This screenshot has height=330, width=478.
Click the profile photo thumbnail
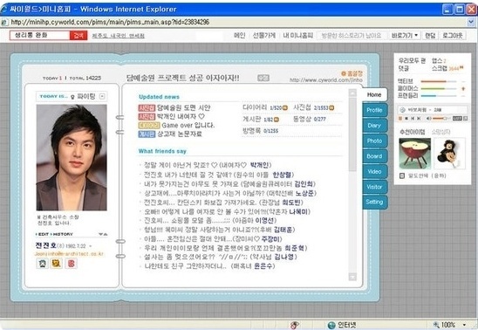pyautogui.click(x=72, y=157)
